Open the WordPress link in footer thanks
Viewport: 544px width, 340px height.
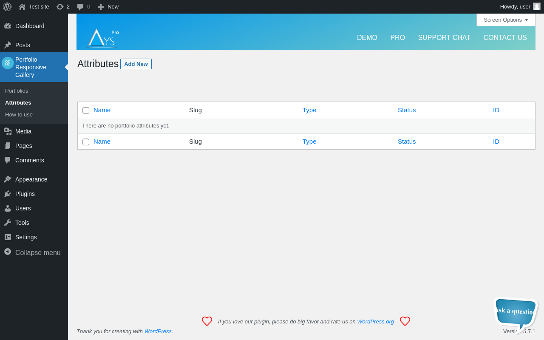coord(158,331)
